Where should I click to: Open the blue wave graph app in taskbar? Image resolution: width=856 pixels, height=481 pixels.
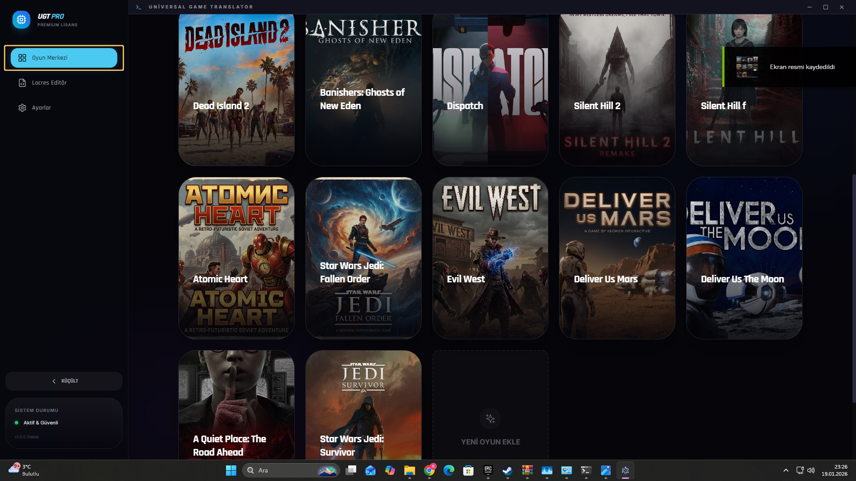pyautogui.click(x=547, y=470)
